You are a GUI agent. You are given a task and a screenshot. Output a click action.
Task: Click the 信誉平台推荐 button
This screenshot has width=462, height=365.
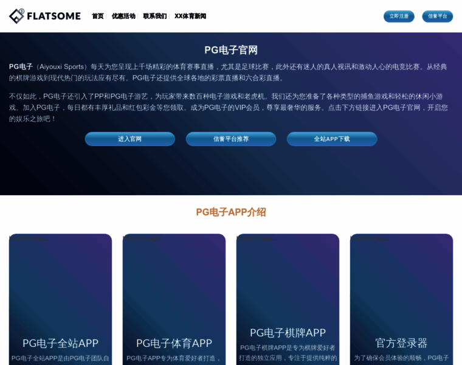(x=231, y=139)
